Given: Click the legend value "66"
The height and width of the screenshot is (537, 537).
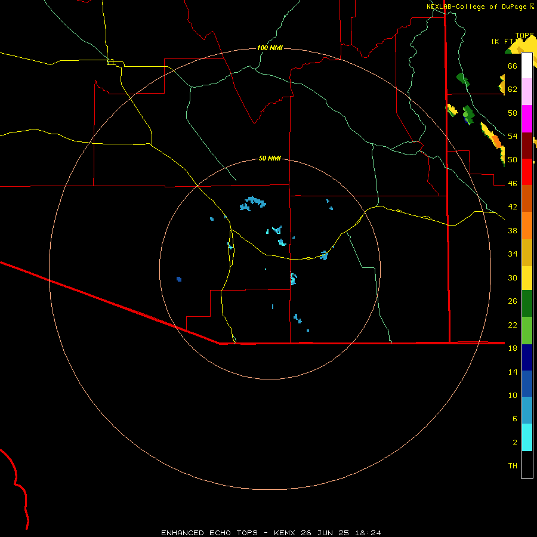Looking at the screenshot, I should [x=513, y=66].
